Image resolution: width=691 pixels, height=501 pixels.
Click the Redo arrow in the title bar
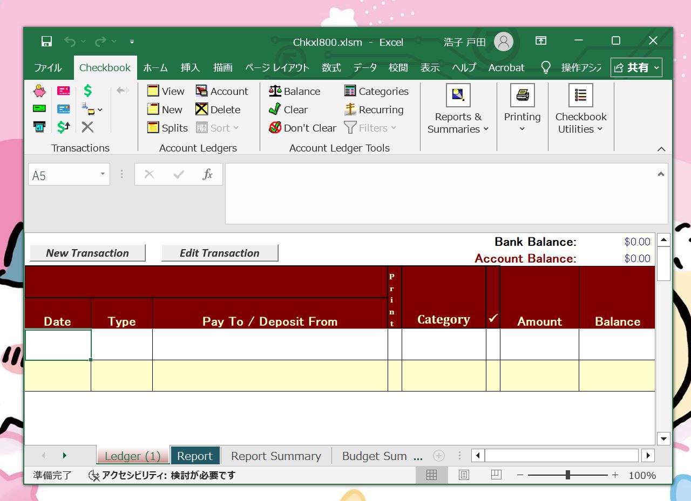[x=100, y=42]
